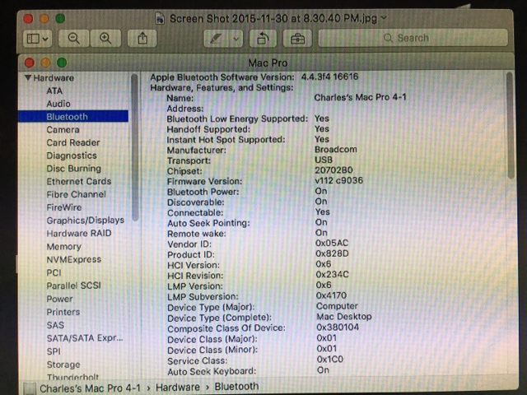Select Disc Burning entry
This screenshot has width=527, height=395.
[x=73, y=169]
